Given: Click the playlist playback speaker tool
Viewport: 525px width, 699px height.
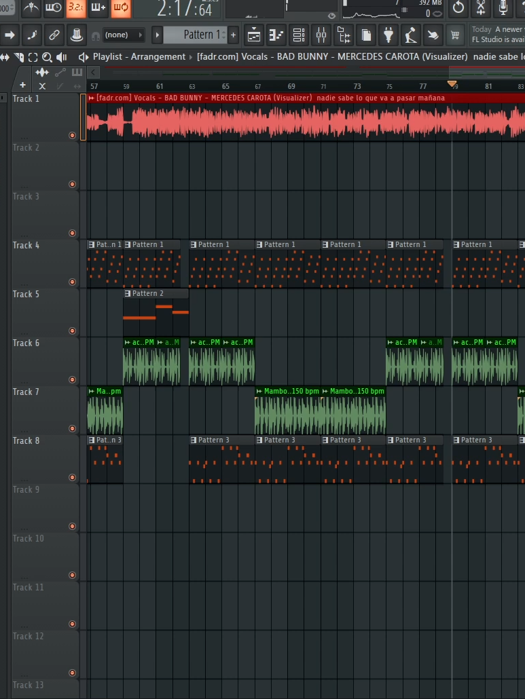Looking at the screenshot, I should [x=62, y=57].
